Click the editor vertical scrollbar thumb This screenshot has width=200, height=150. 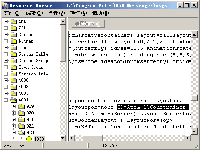[x=194, y=98]
